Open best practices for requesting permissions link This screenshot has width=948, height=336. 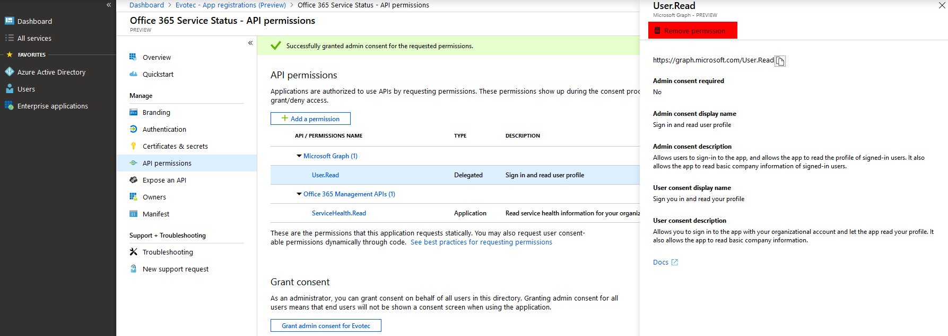pos(481,242)
